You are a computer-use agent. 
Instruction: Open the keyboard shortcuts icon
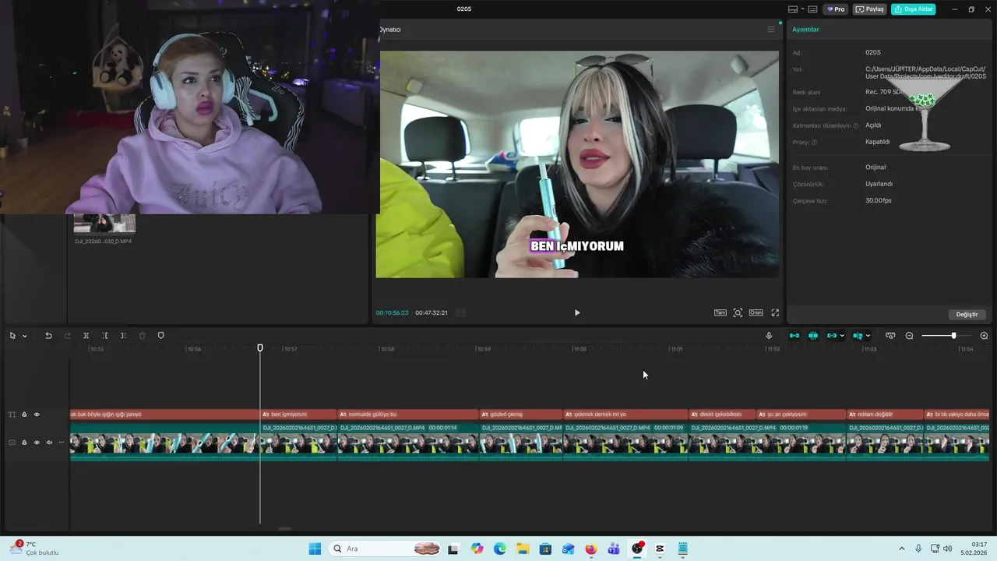[x=812, y=9]
